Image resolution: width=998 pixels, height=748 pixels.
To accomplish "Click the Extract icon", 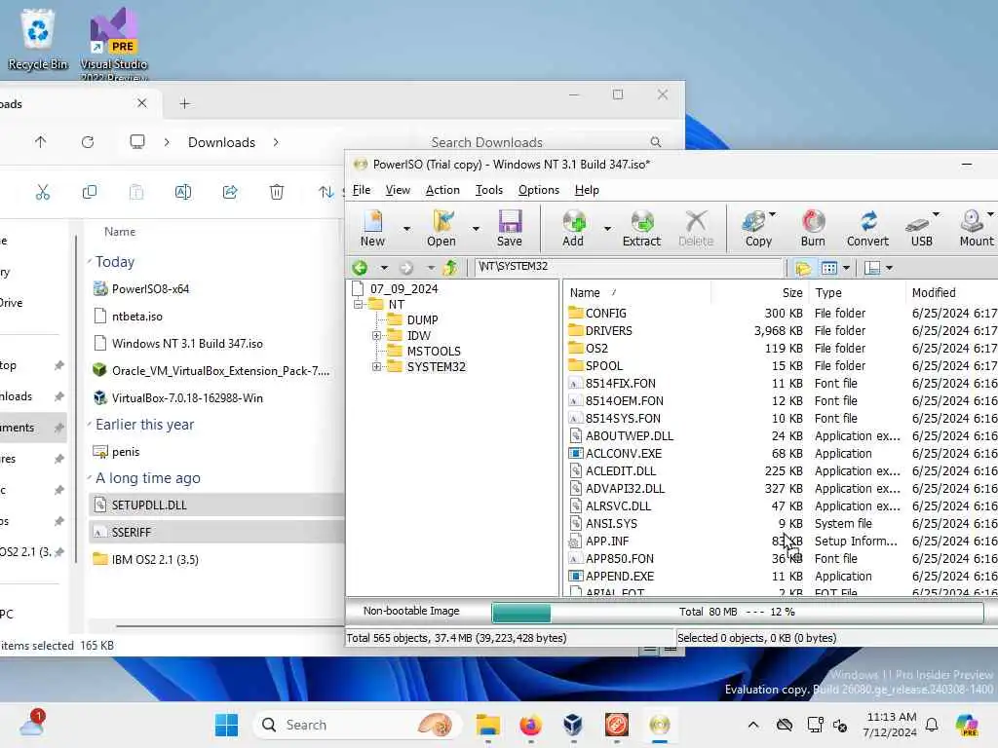I will (x=641, y=228).
